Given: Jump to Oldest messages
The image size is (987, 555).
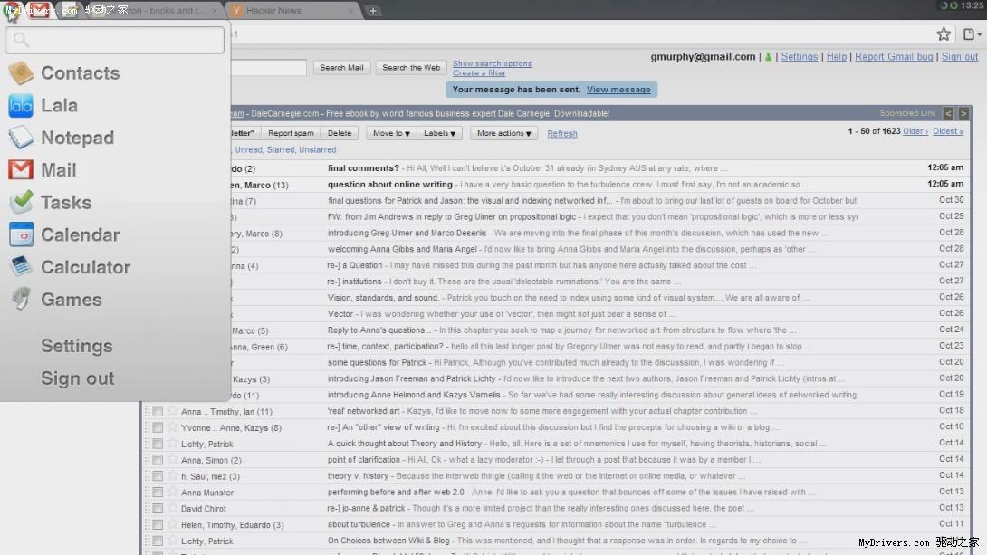Looking at the screenshot, I should coord(948,131).
